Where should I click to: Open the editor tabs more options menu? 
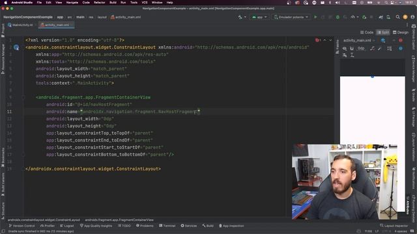tap(407, 25)
